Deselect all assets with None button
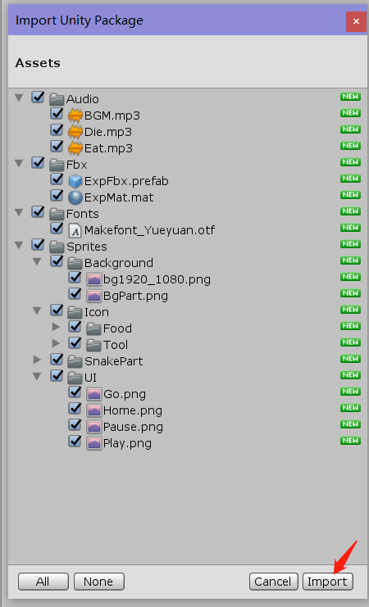This screenshot has height=607, width=369. click(x=99, y=582)
